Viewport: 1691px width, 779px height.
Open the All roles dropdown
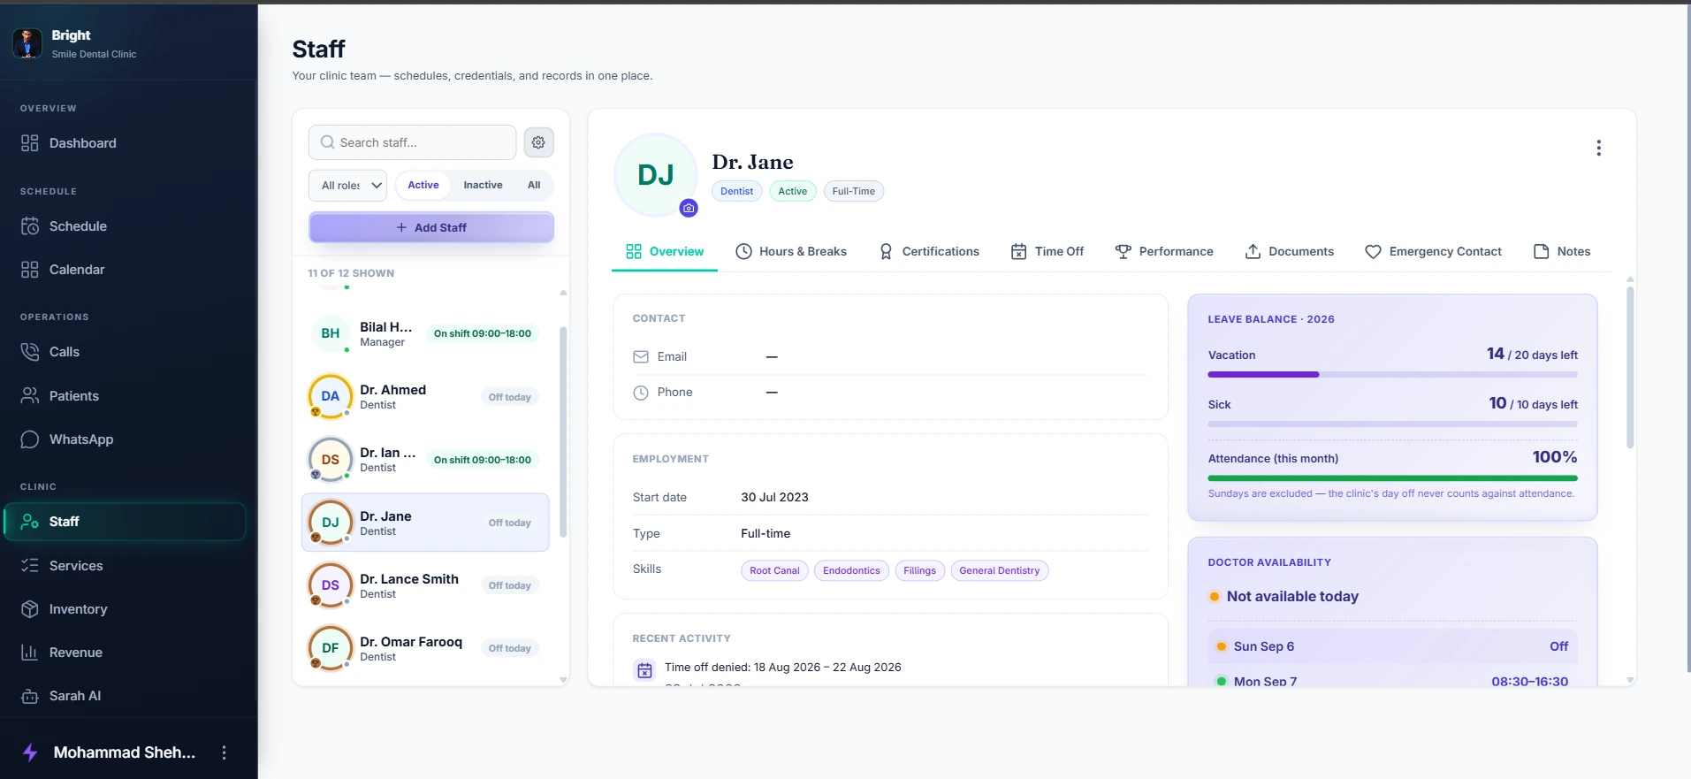(x=347, y=186)
